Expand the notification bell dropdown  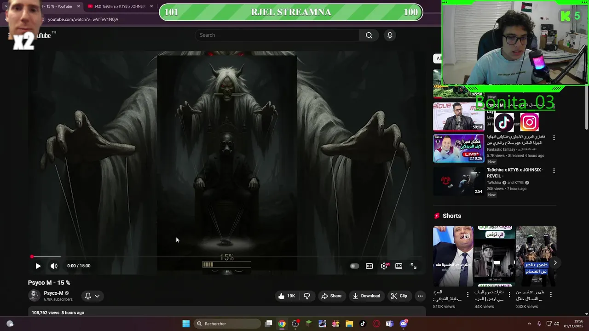[x=92, y=296]
